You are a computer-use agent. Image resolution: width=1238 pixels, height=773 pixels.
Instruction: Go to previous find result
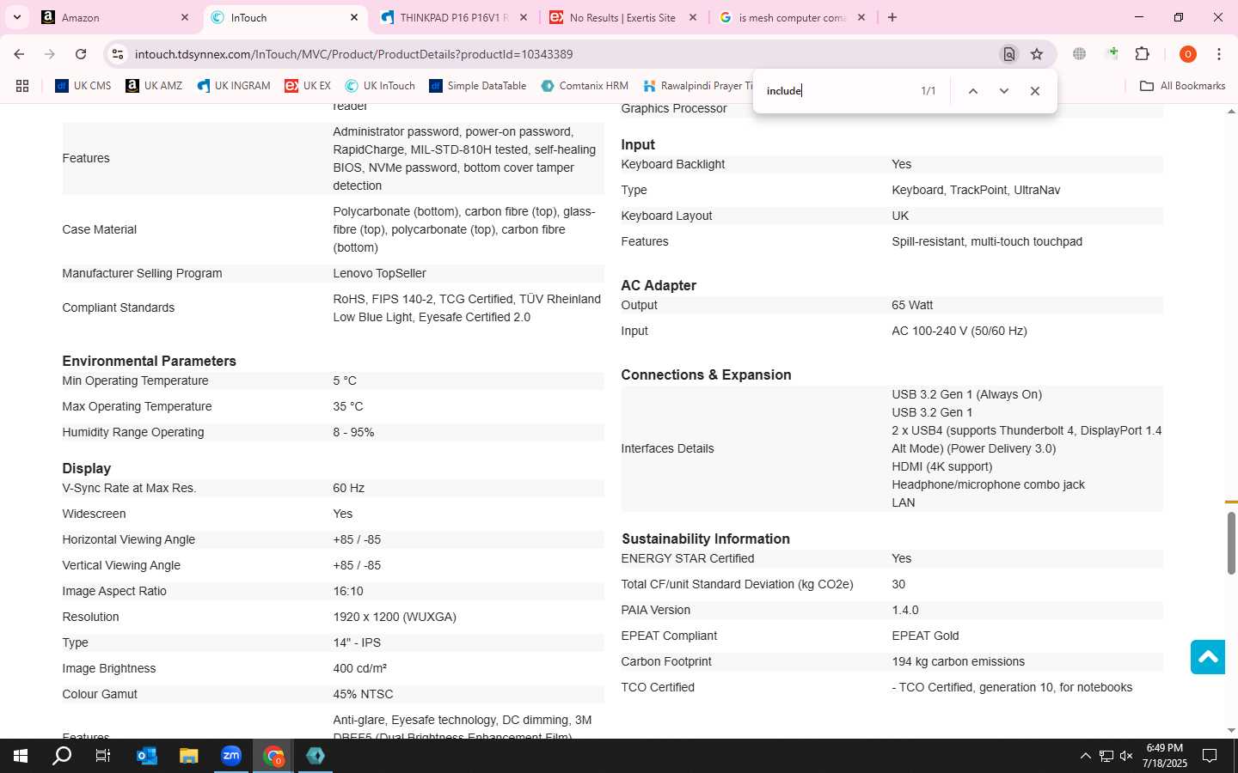click(973, 91)
